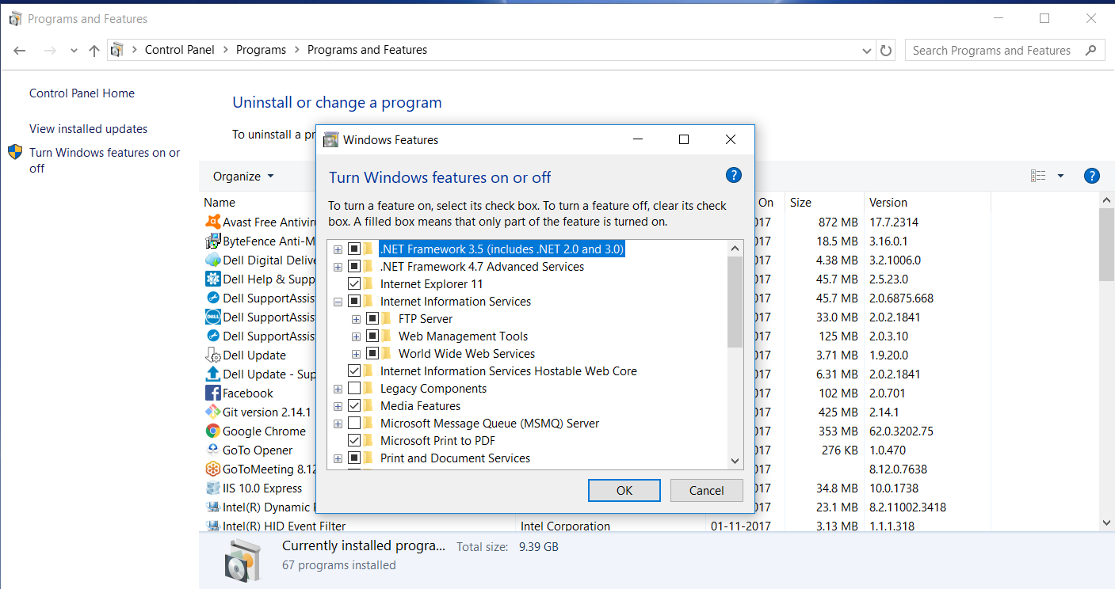Toggle the Microsoft Print to PDF checkbox
Screen dimensions: 1115x589
pos(354,441)
